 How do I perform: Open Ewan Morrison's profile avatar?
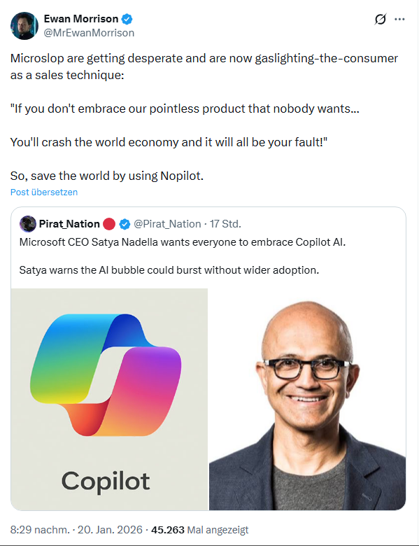[x=24, y=26]
